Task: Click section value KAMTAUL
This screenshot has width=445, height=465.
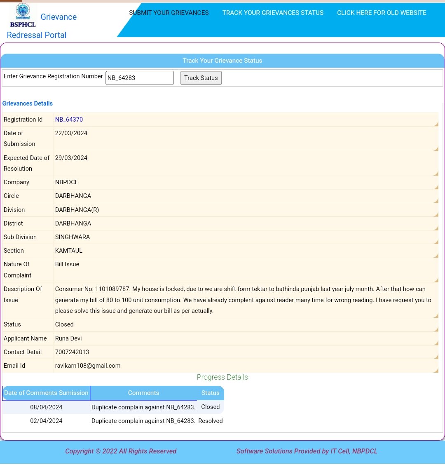Action: point(69,251)
